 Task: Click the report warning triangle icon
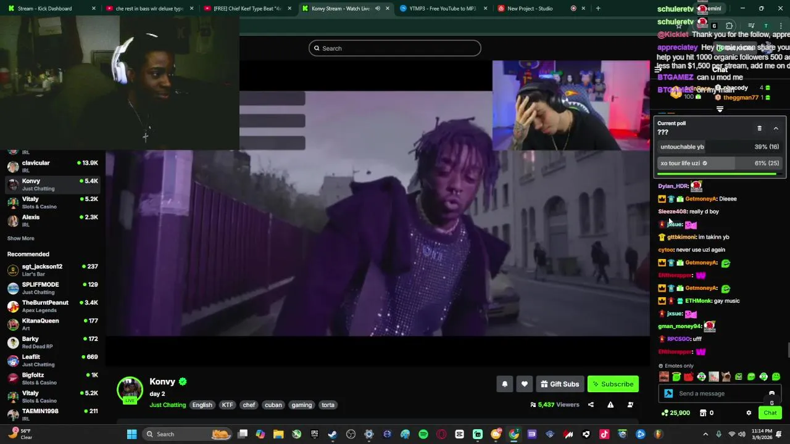point(610,405)
